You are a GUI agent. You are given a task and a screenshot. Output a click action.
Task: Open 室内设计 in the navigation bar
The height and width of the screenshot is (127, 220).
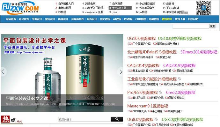[x=50, y=19]
